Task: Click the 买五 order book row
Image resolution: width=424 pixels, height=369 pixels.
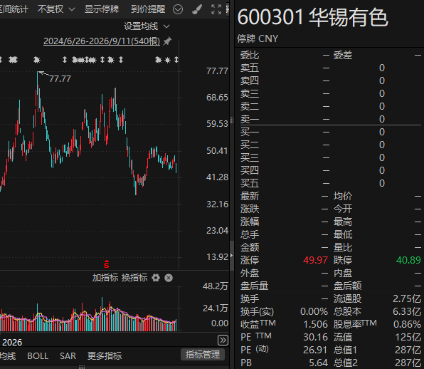Action: click(x=330, y=183)
